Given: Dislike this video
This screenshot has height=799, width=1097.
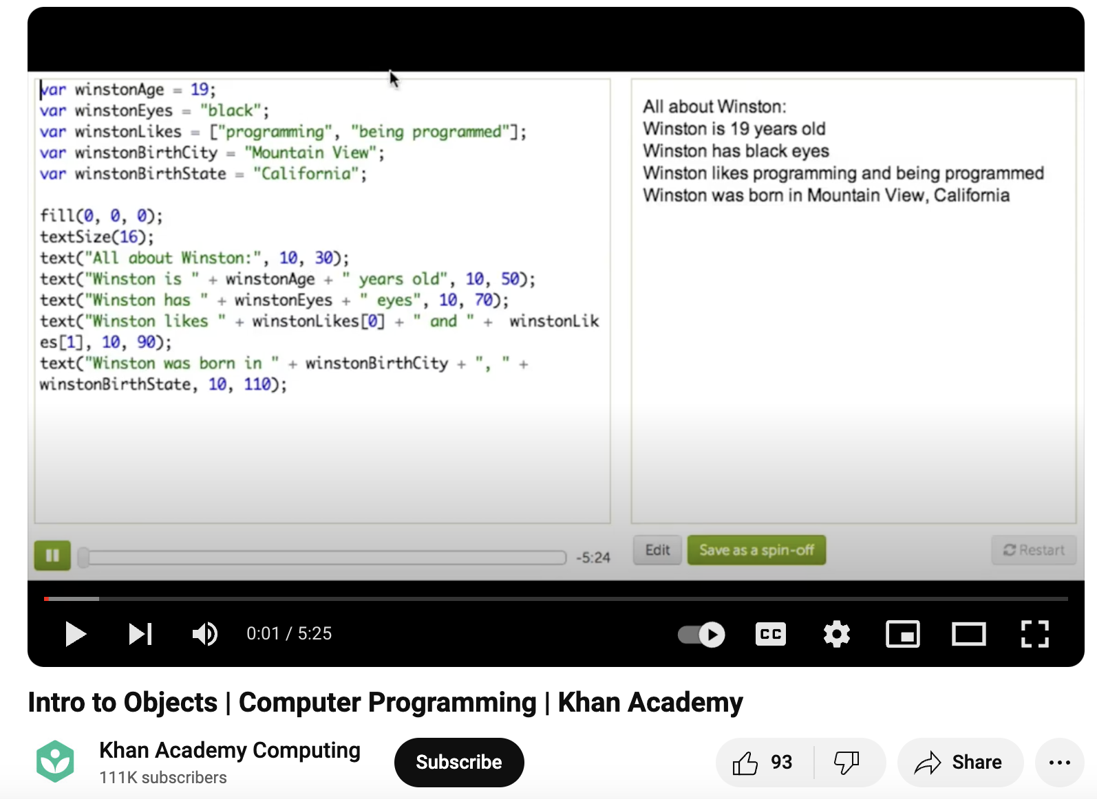Looking at the screenshot, I should point(847,762).
